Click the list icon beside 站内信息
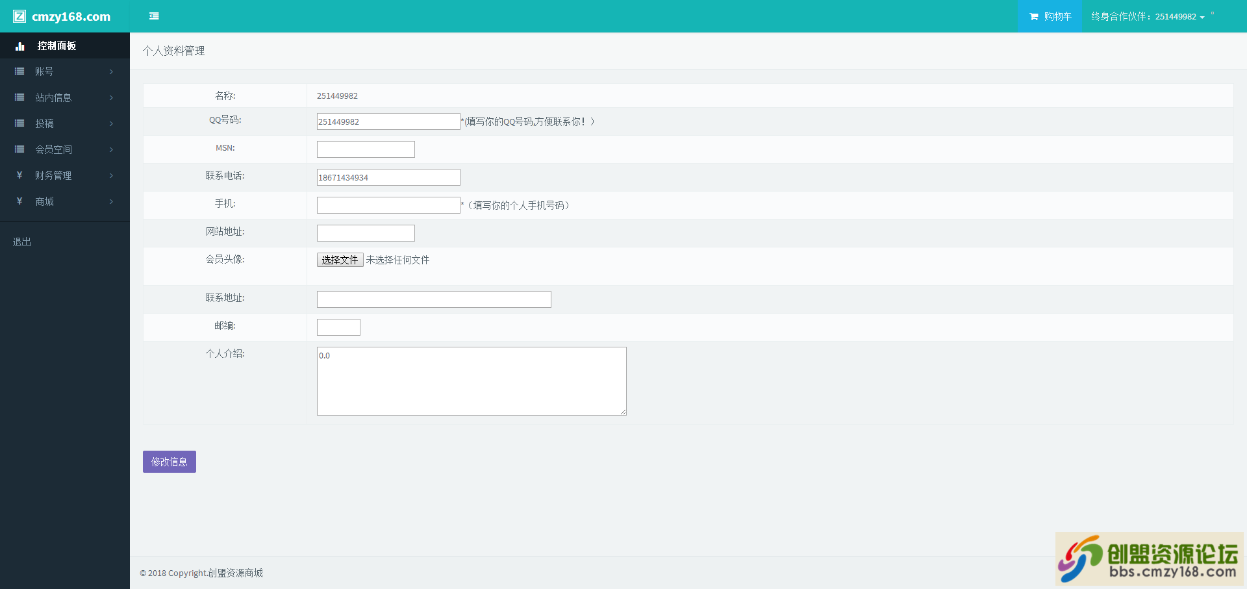 point(19,97)
